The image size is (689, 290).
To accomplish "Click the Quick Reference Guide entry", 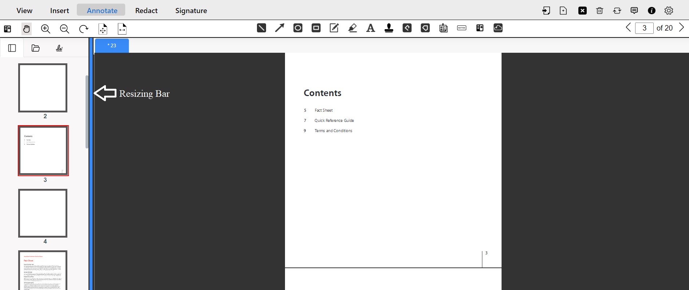I will 334,120.
